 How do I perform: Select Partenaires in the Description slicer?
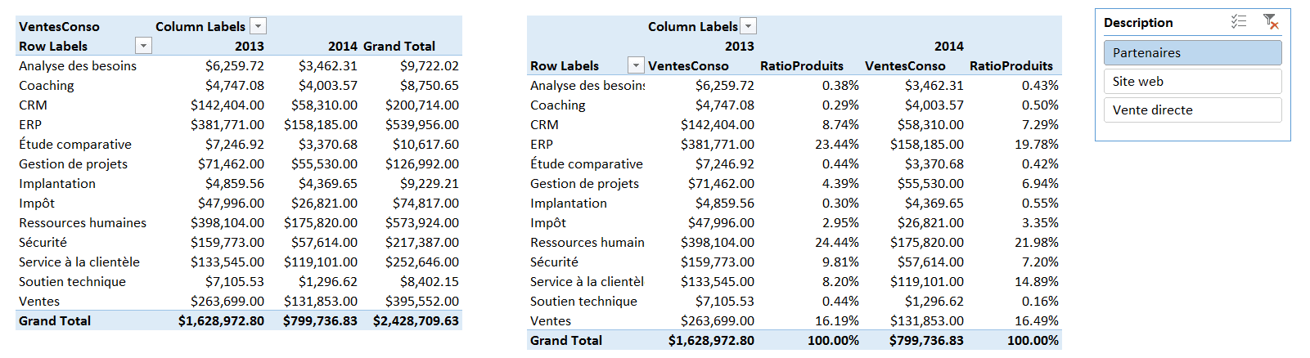(x=1192, y=52)
